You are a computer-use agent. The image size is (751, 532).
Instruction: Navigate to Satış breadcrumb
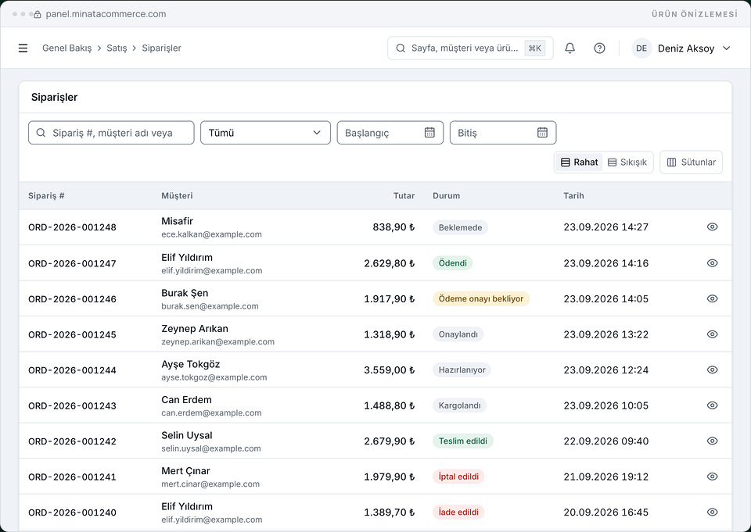pyautogui.click(x=117, y=48)
